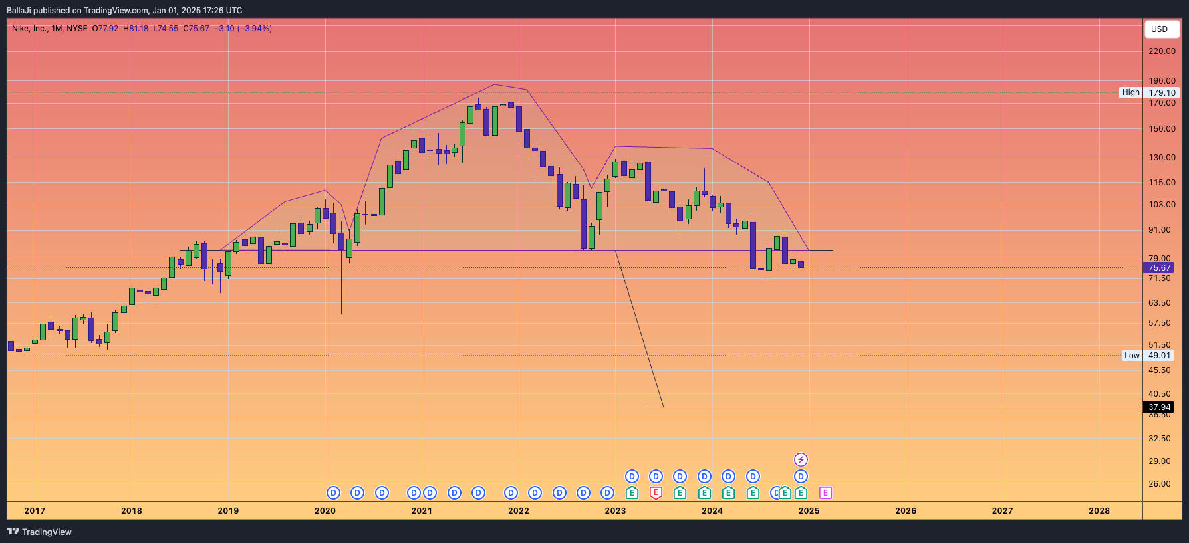Click the Low 49.01 price label

pyautogui.click(x=1148, y=355)
